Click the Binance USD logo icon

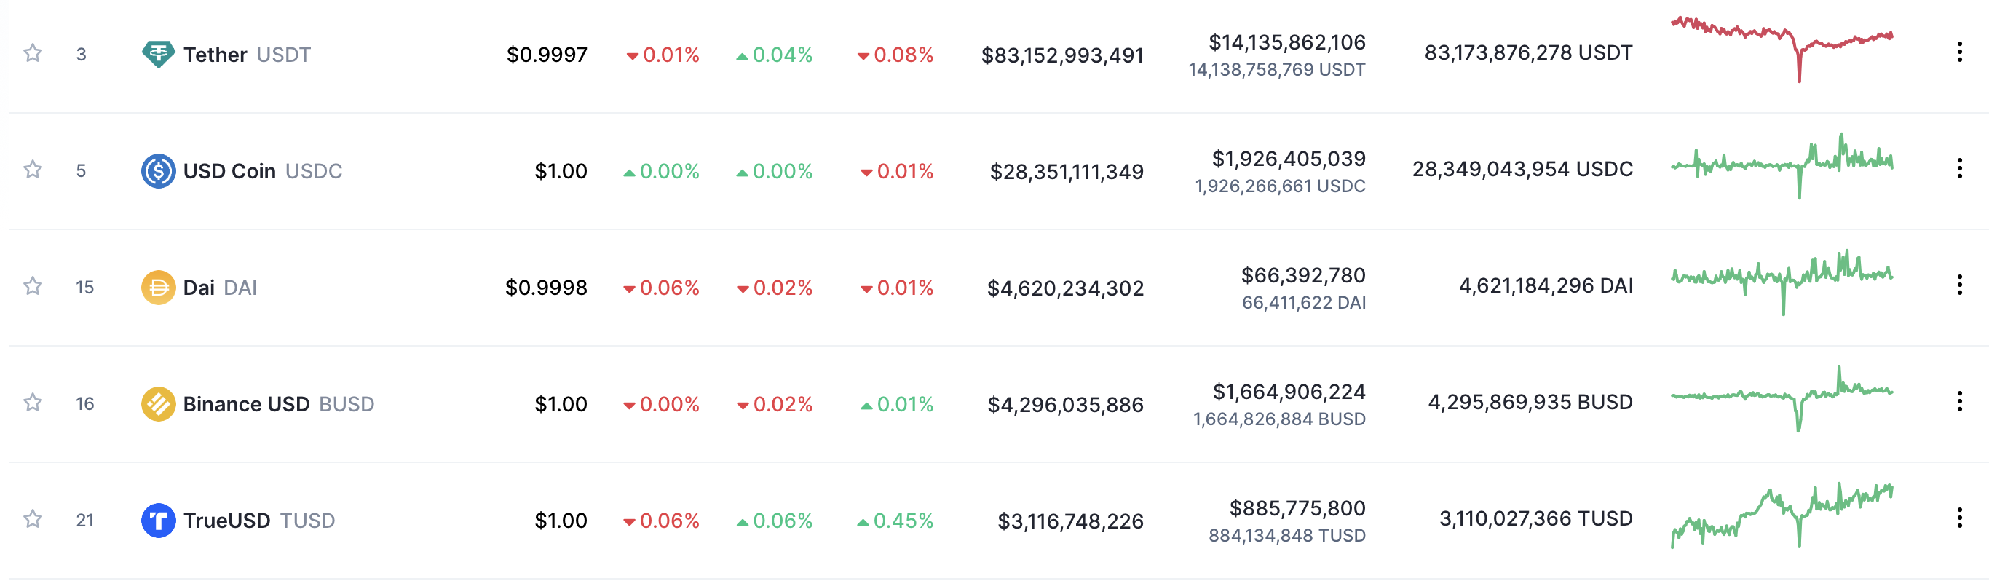click(158, 404)
